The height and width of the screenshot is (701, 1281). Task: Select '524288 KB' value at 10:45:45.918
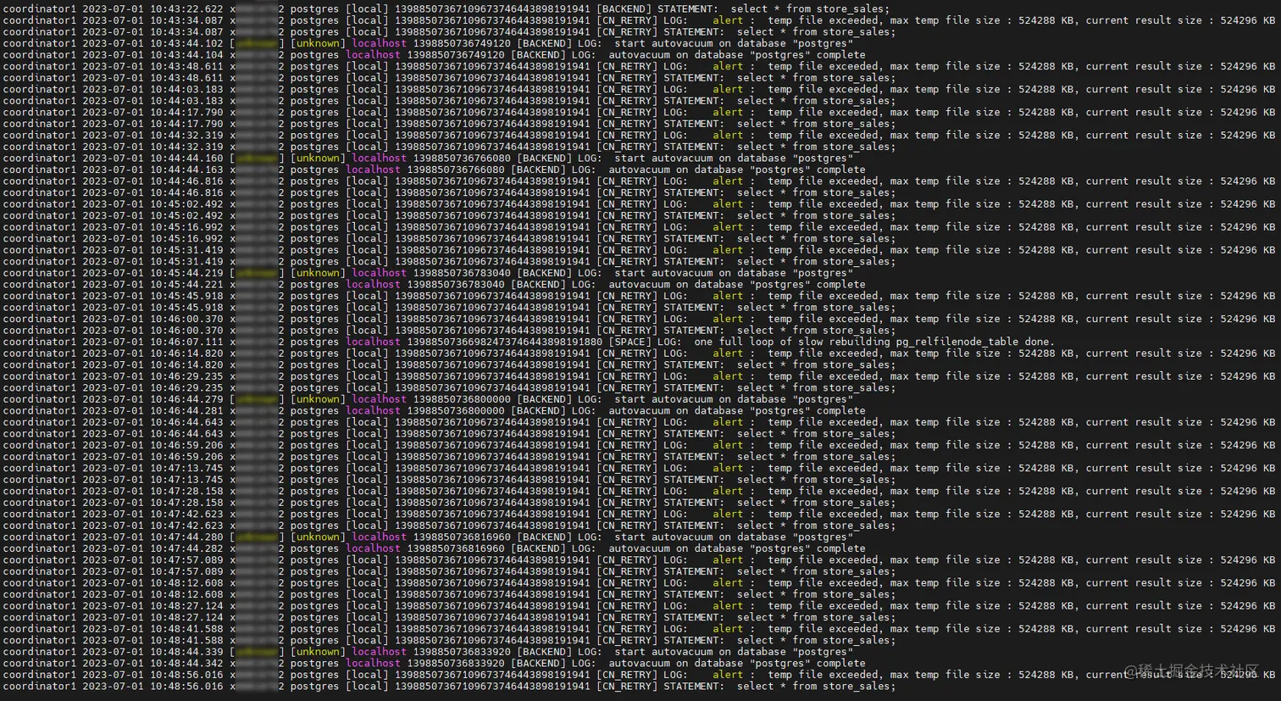coord(1047,296)
